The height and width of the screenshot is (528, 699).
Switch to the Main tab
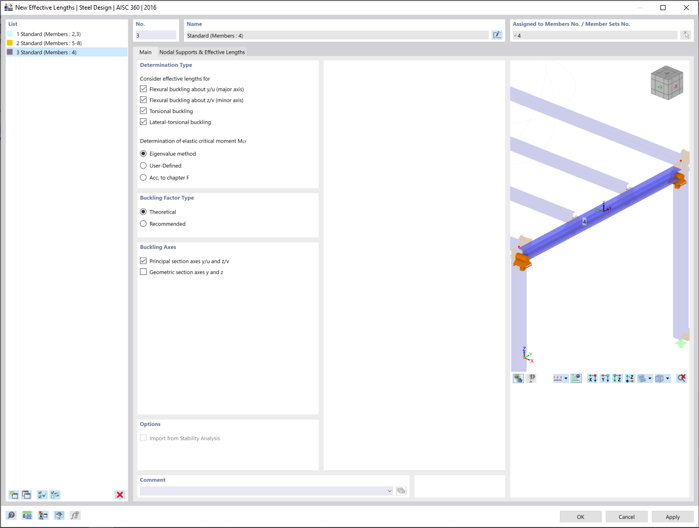point(146,52)
